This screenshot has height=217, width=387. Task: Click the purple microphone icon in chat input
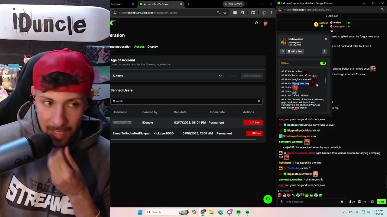281,202
